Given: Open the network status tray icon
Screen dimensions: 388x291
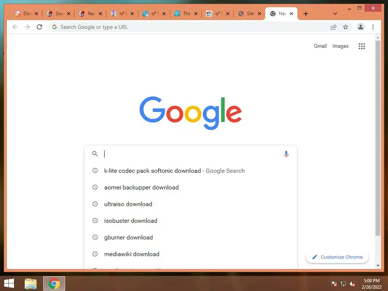Looking at the screenshot, I should click(343, 284).
